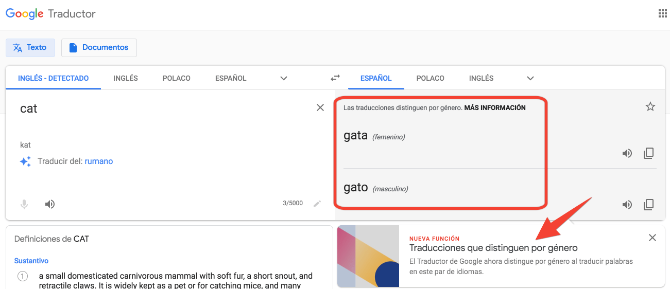Activate the microphone voice input
The image size is (670, 289).
click(24, 204)
